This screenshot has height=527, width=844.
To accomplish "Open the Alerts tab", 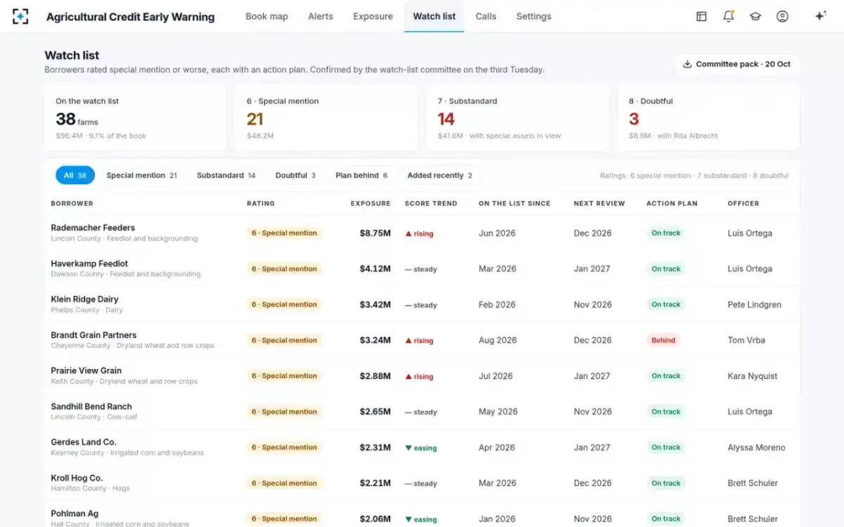I will (321, 16).
